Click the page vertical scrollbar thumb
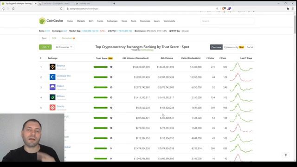The height and width of the screenshot is (167, 297). click(295, 24)
